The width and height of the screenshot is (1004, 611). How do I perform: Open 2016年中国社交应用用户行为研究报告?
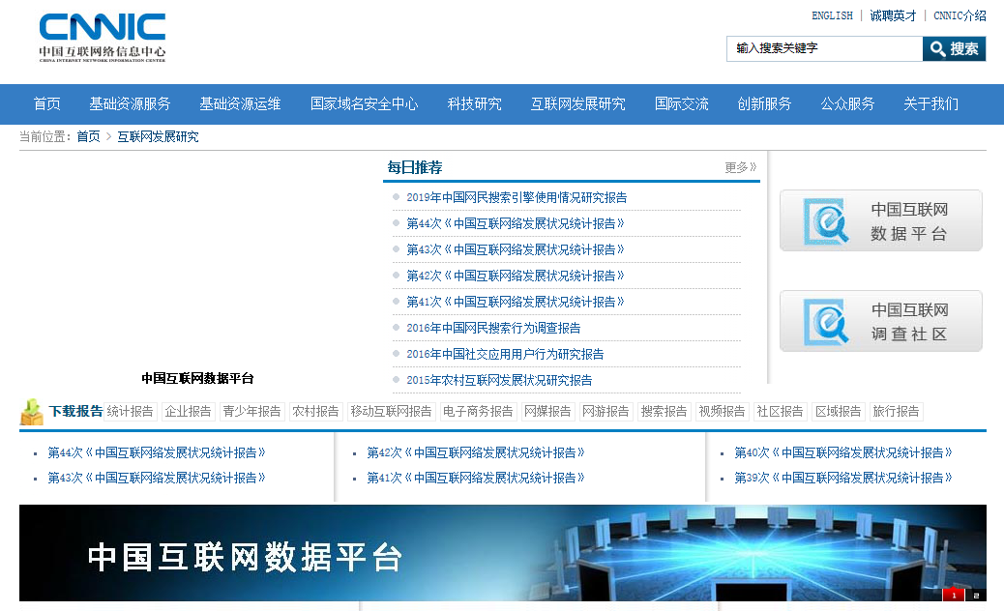505,355
